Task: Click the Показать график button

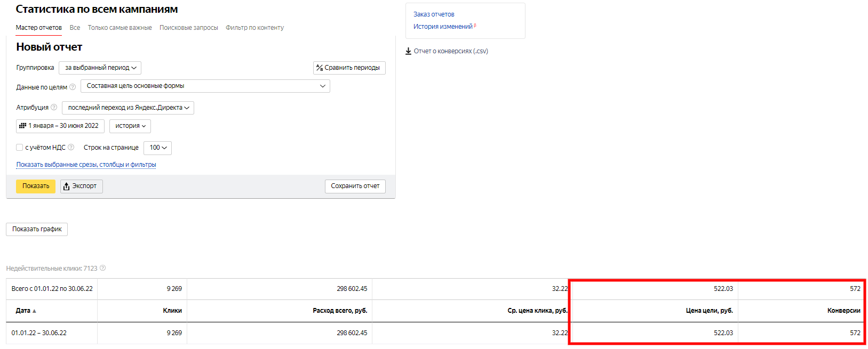Action: [x=37, y=229]
